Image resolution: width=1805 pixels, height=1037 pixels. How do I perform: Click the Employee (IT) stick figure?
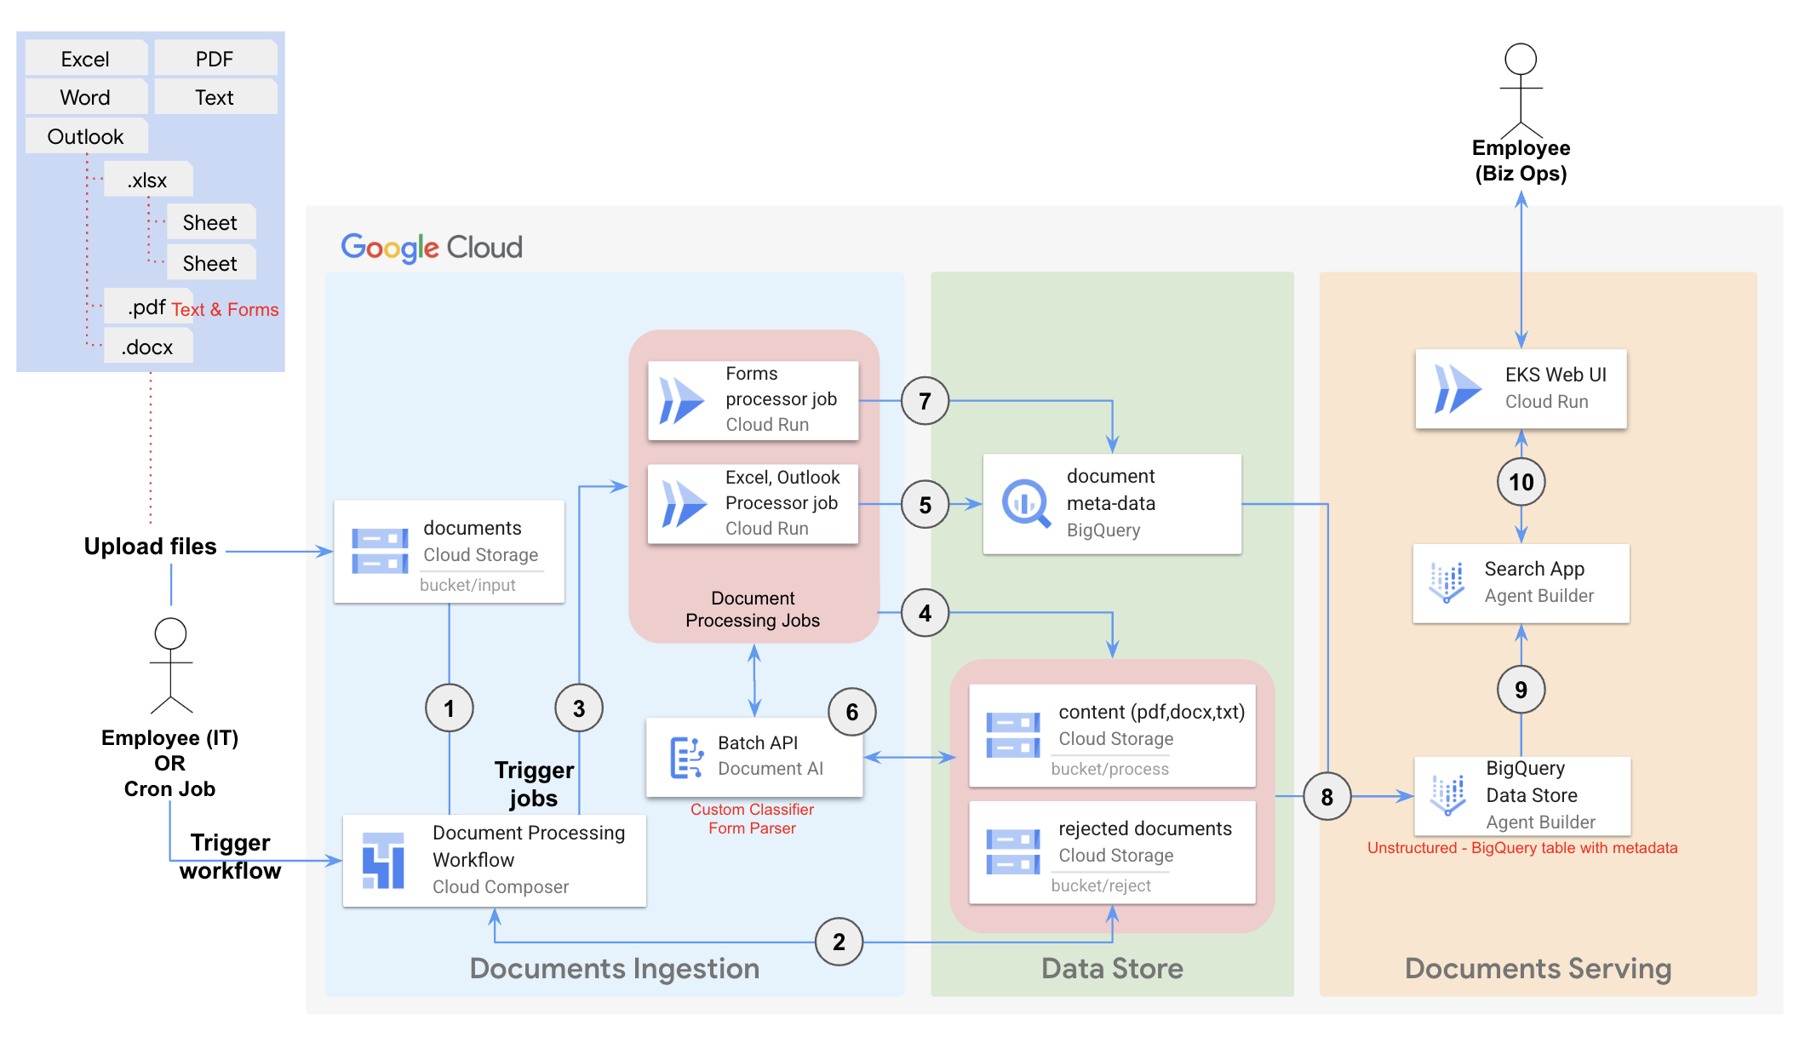170,665
